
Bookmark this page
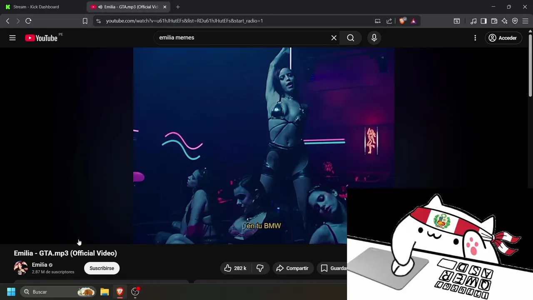(x=85, y=21)
